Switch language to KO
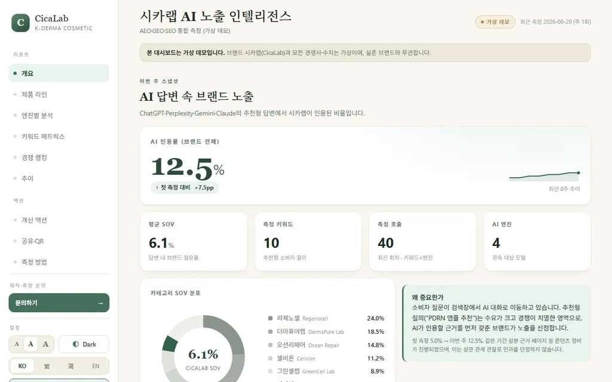The height and width of the screenshot is (382, 612). 22,366
